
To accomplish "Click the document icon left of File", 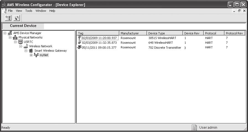I will [x=5, y=11].
